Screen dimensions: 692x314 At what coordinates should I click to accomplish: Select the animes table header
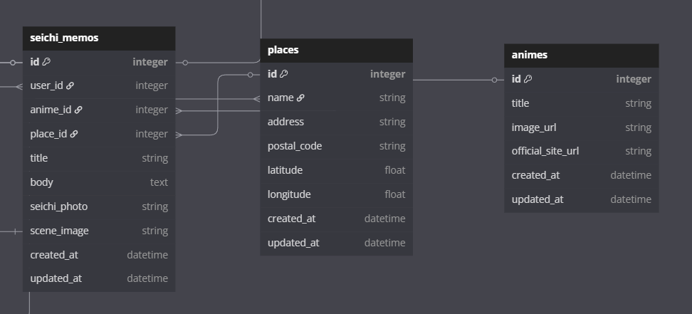[x=581, y=55]
